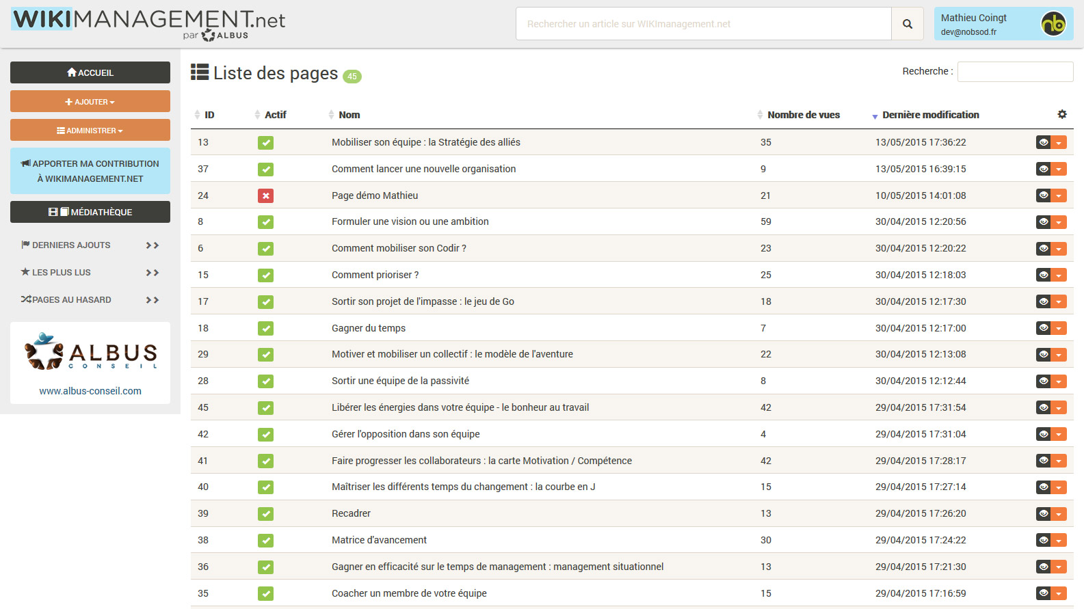
Task: Click the user avatar logo
Action: point(1053,24)
